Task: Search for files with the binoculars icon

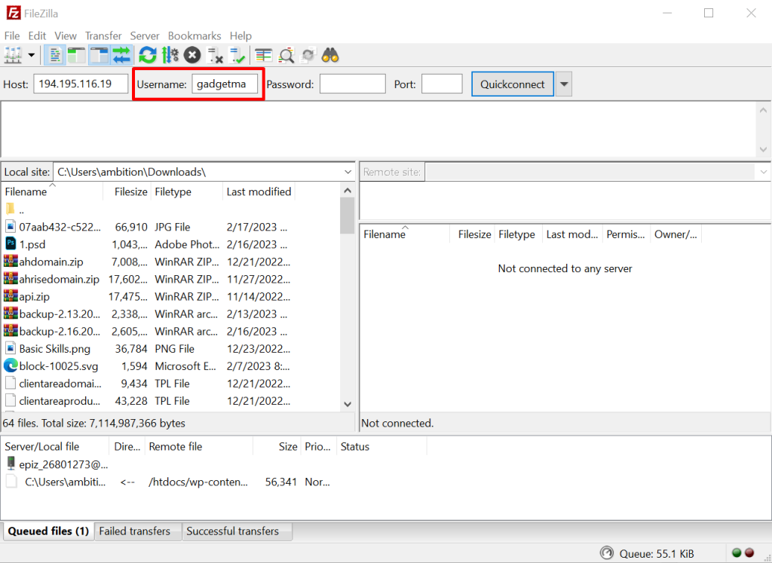Action: 330,55
